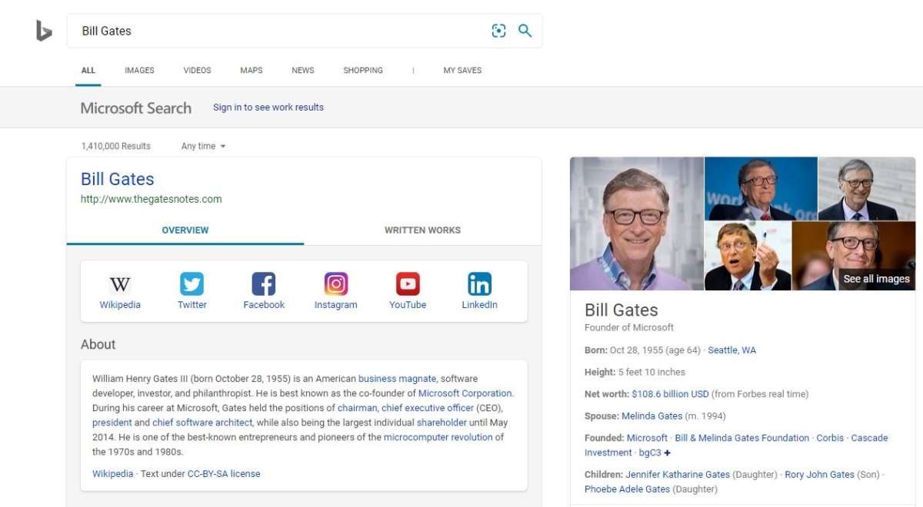The image size is (923, 507).
Task: Click Sign in to see work results
Action: [x=268, y=108]
